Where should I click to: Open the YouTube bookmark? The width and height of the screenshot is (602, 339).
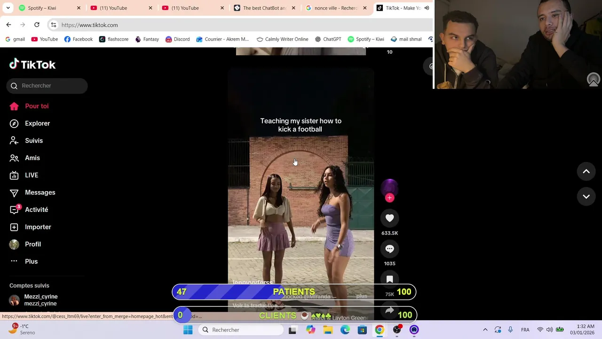[x=44, y=39]
